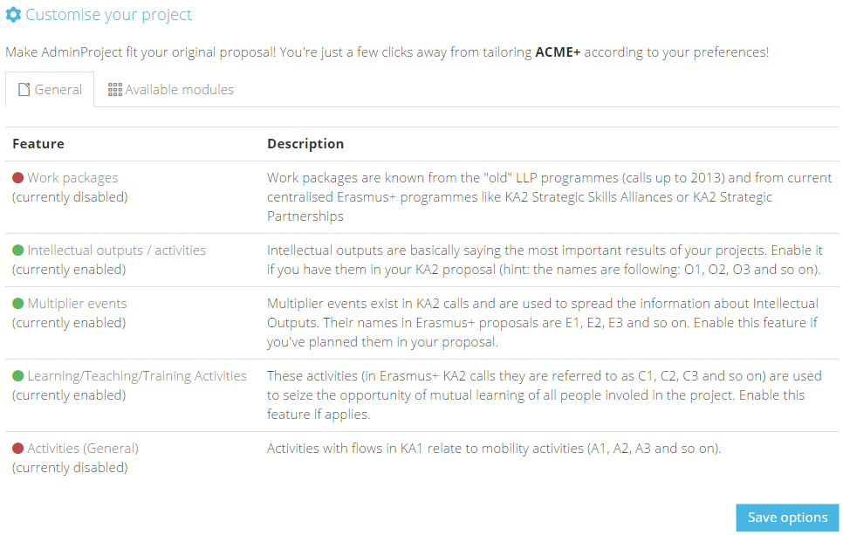This screenshot has height=535, width=843.
Task: Toggle the green Multiplier events status dot
Action: pos(17,303)
